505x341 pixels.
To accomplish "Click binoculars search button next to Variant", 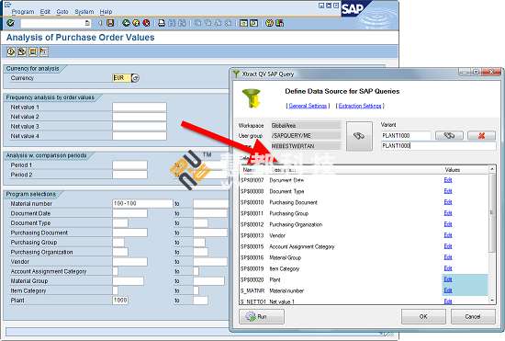I will (449, 136).
